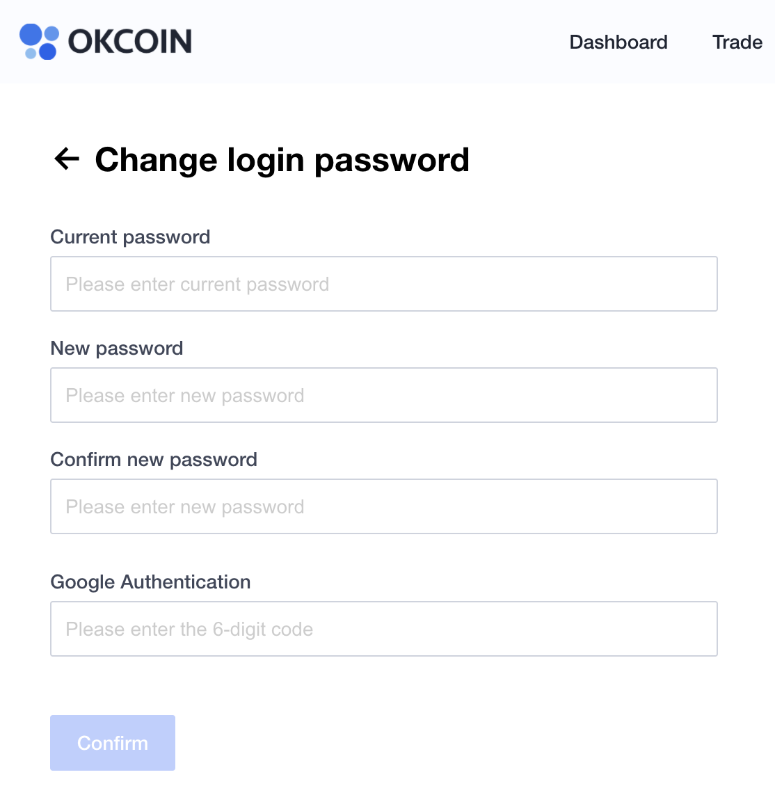Click the "Change login password" heading
This screenshot has height=786, width=775.
click(282, 160)
